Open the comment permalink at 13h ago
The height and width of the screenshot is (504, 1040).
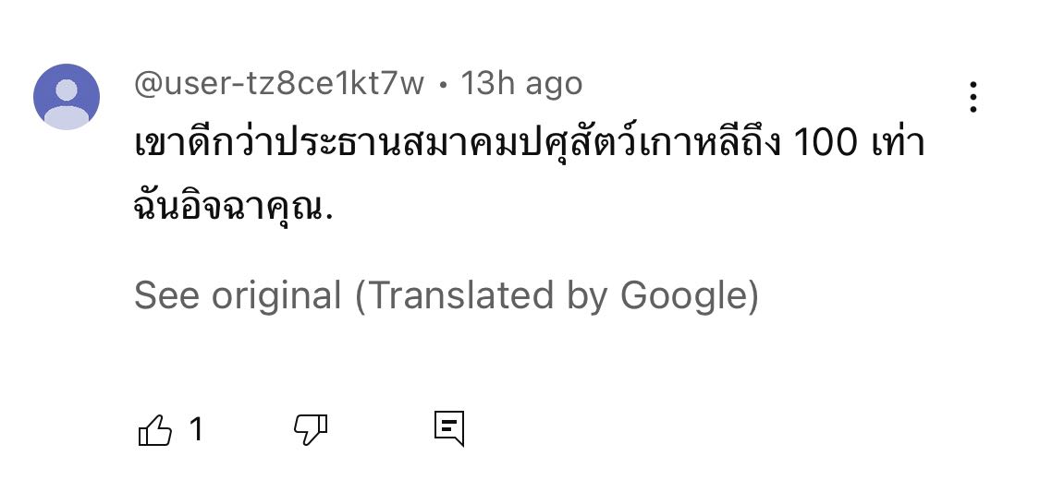pos(522,84)
